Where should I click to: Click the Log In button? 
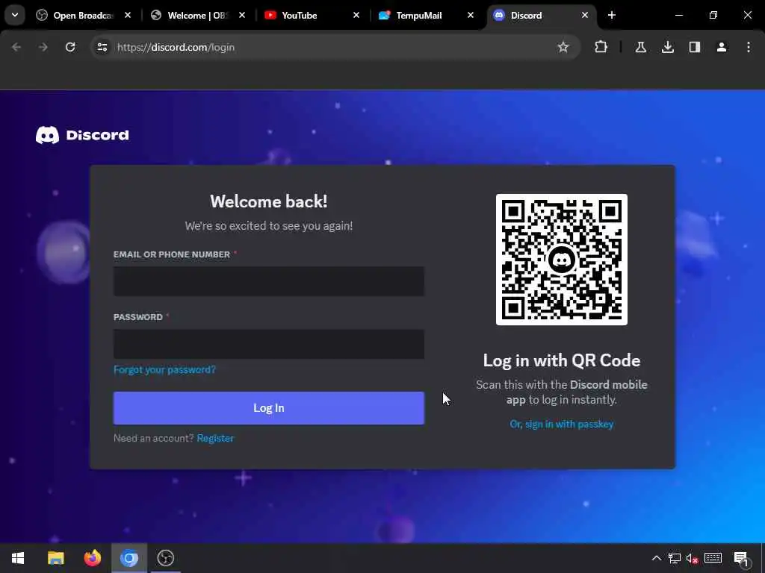tap(269, 408)
